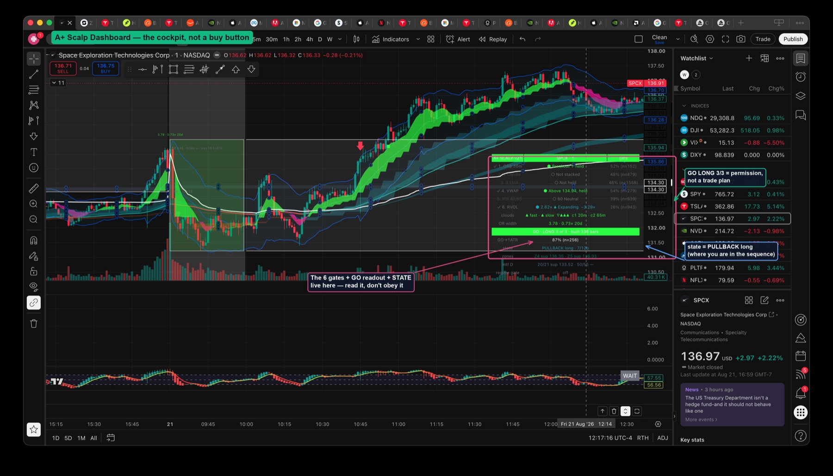Toggle the Watchlist panel bookmark icon
The image size is (833, 476).
[801, 58]
